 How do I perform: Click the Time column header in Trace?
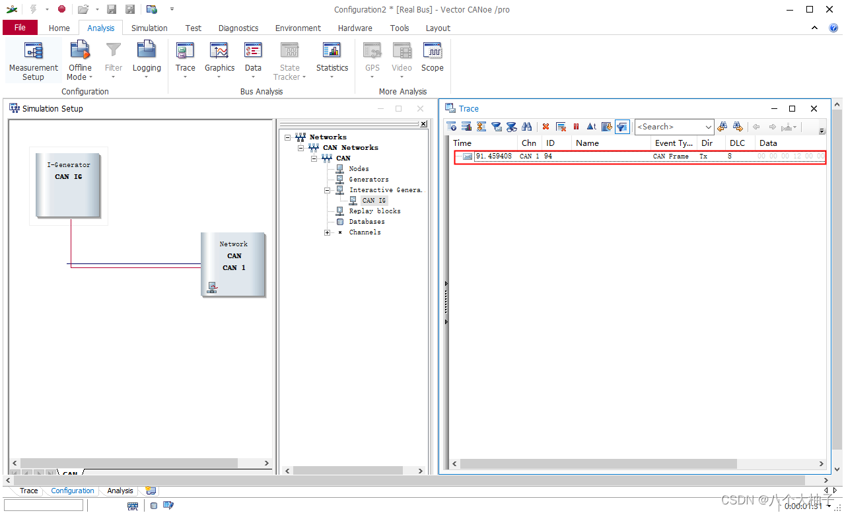[x=484, y=143]
